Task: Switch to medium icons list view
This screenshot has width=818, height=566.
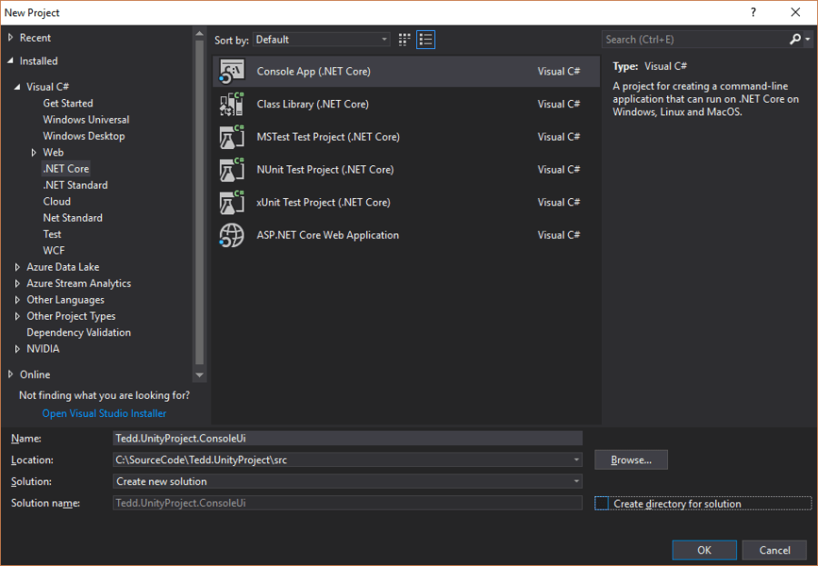Action: tap(425, 40)
